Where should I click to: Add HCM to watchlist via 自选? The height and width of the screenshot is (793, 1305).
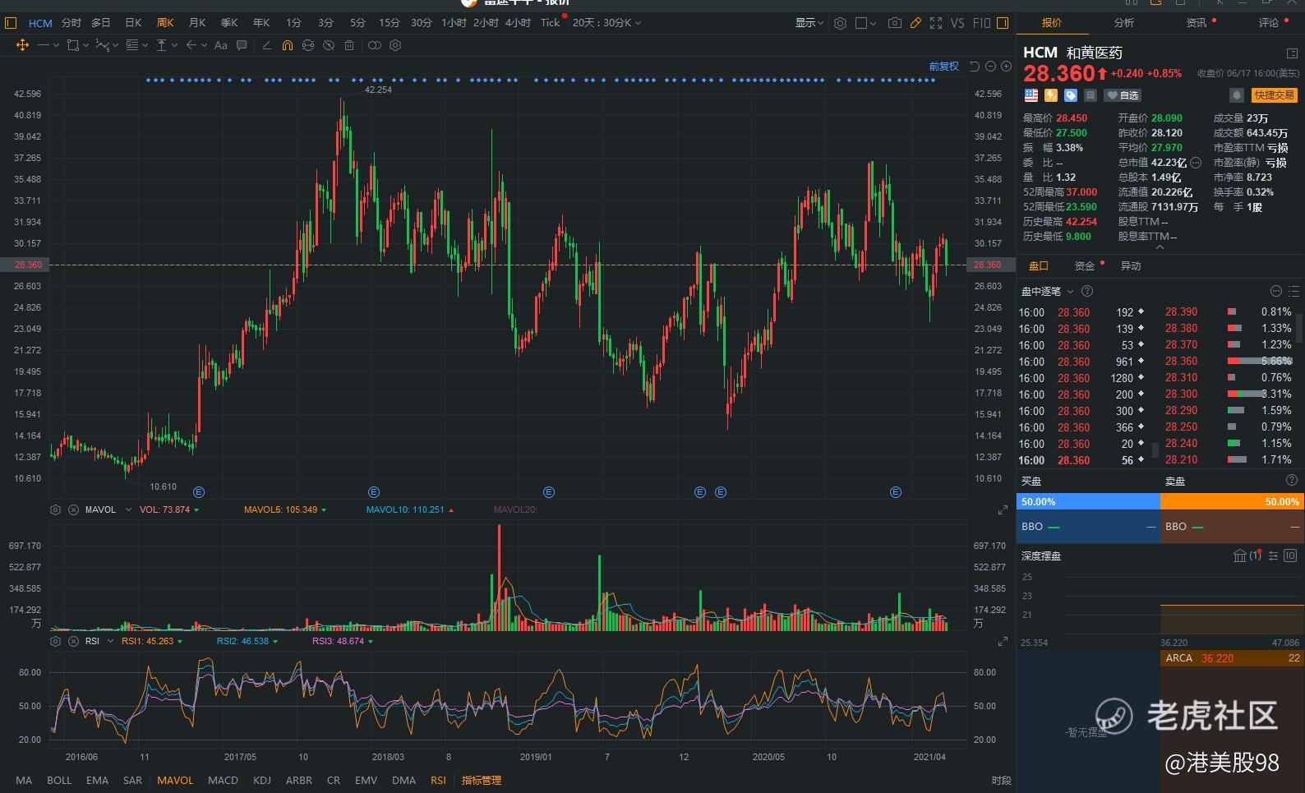(1122, 95)
